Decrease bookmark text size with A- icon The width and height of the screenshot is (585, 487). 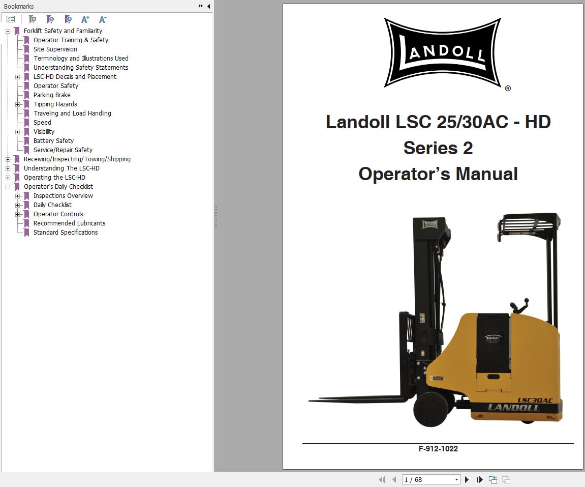103,19
